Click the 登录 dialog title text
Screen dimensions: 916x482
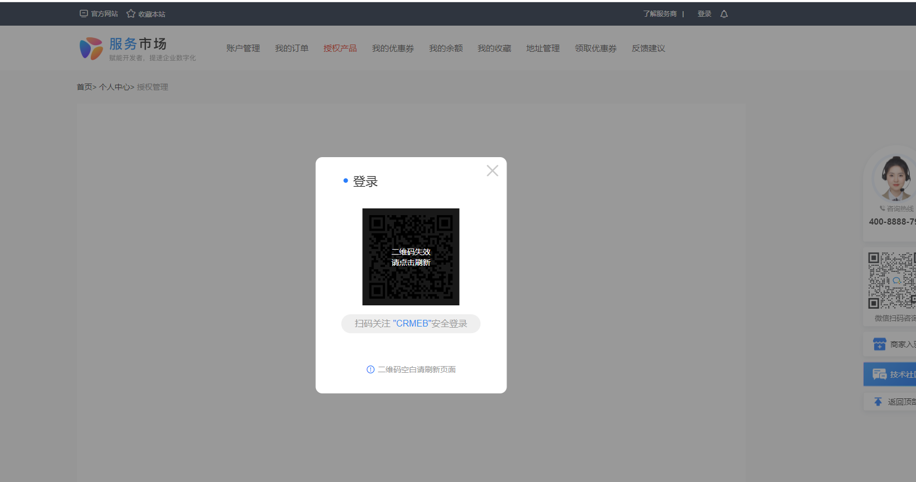point(366,182)
